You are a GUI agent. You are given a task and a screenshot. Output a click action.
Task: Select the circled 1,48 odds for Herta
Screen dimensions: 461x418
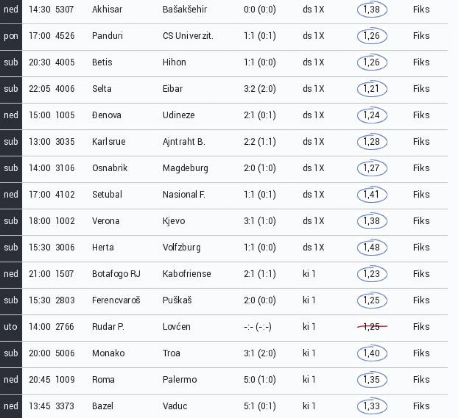click(372, 247)
